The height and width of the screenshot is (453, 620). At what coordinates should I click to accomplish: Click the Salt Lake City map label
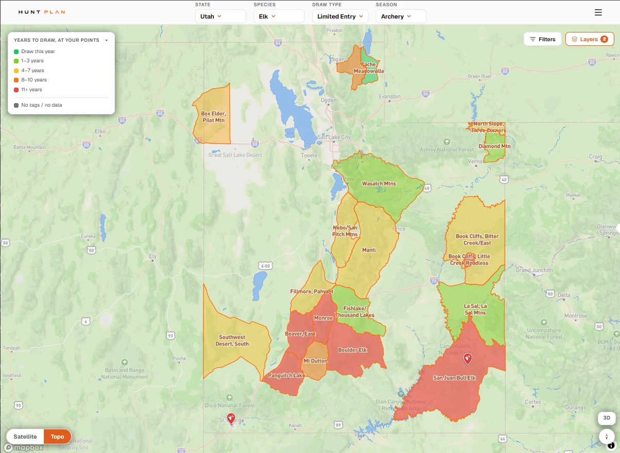(x=334, y=137)
